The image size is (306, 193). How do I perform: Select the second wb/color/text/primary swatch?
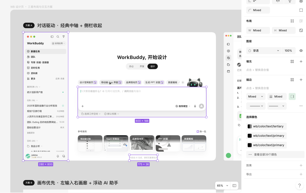[x=266, y=145]
